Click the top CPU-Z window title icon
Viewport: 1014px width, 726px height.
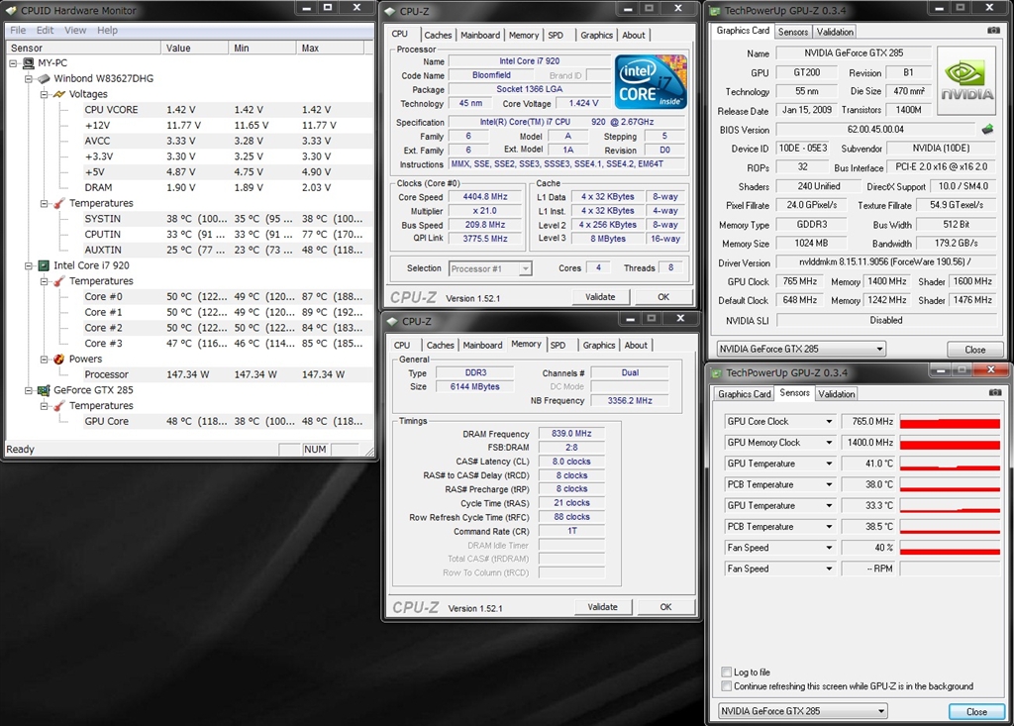(x=390, y=11)
